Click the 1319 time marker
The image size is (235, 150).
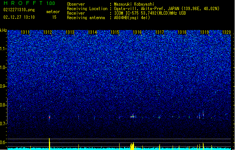(x=204, y=32)
